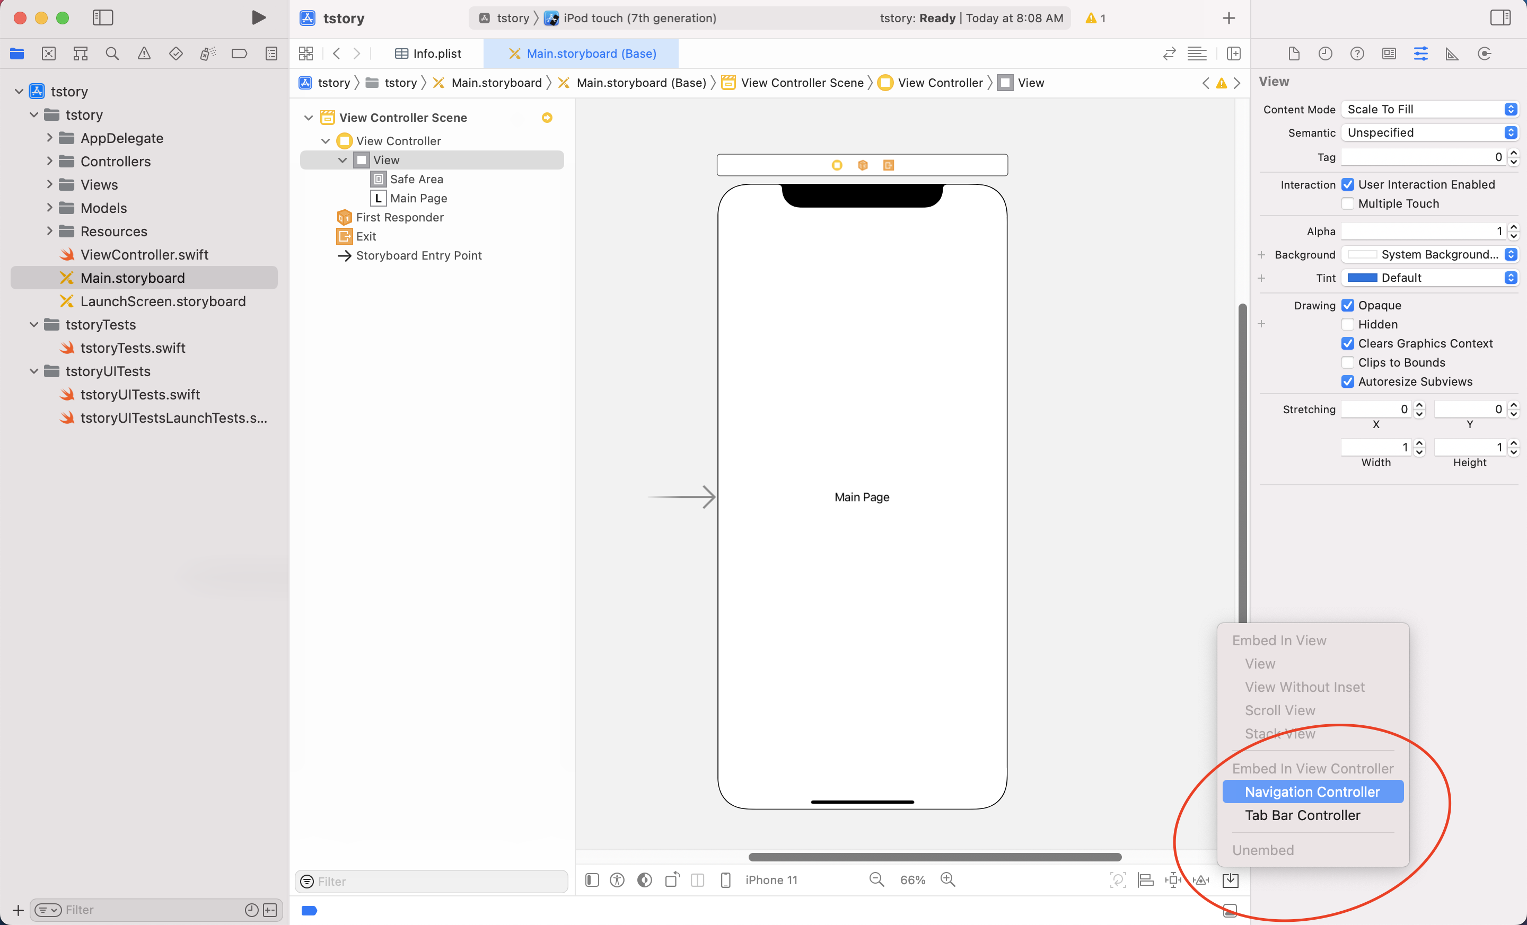The image size is (1527, 925).
Task: Click the Quick Help inspector icon
Action: (x=1357, y=54)
